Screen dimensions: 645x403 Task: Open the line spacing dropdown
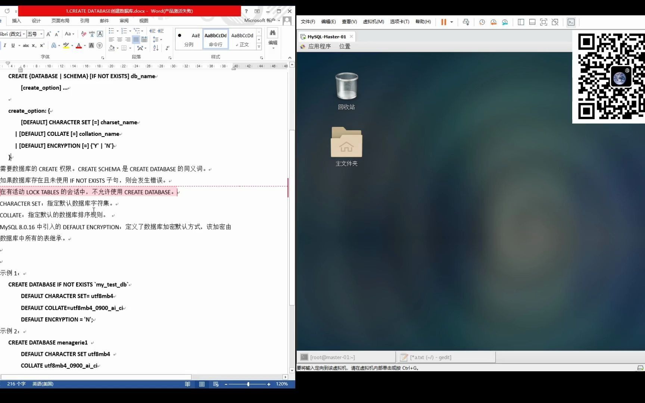[x=157, y=40]
